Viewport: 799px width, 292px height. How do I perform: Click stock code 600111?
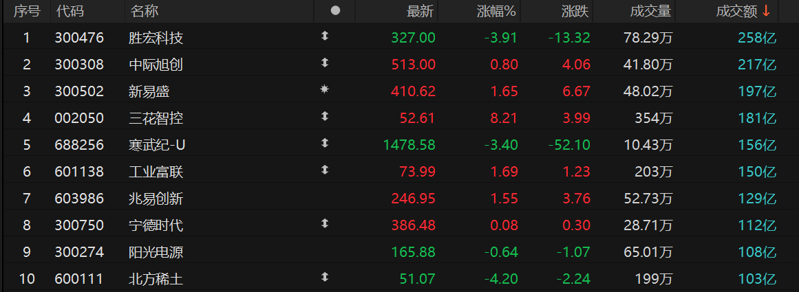pos(79,279)
